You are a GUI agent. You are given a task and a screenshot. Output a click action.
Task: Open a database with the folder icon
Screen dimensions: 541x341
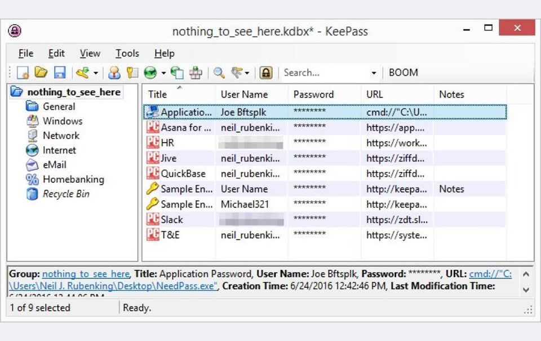(x=41, y=73)
